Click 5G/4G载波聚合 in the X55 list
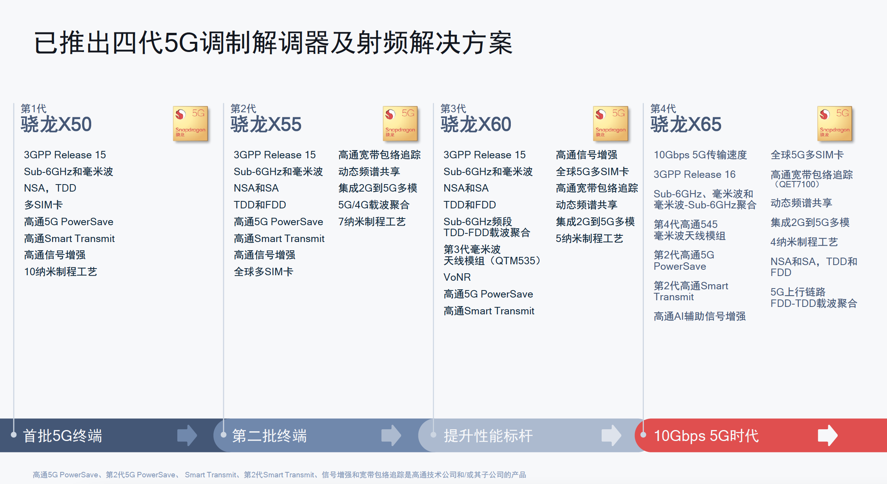The height and width of the screenshot is (484, 887). point(374,205)
